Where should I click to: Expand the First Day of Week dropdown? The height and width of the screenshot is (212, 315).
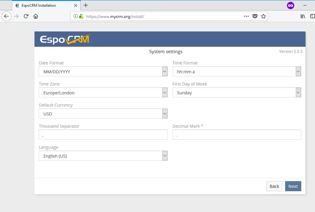pos(237,93)
